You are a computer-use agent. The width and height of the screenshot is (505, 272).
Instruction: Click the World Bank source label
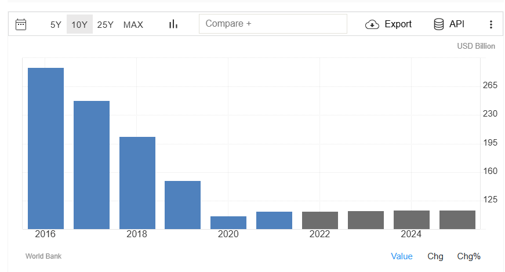coord(43,256)
